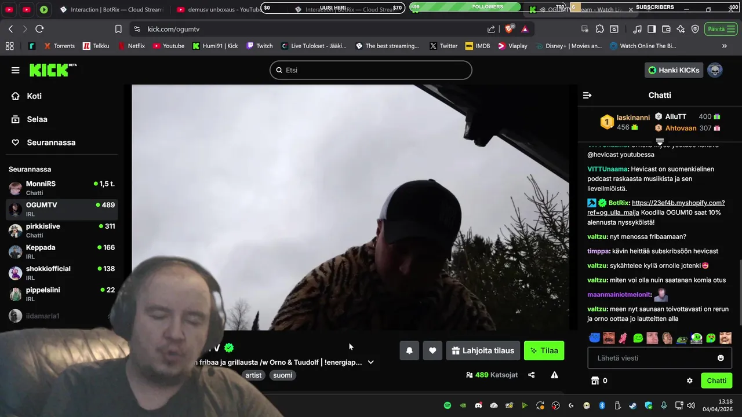
Task: Click the chat scrollbar
Action: [x=739, y=292]
